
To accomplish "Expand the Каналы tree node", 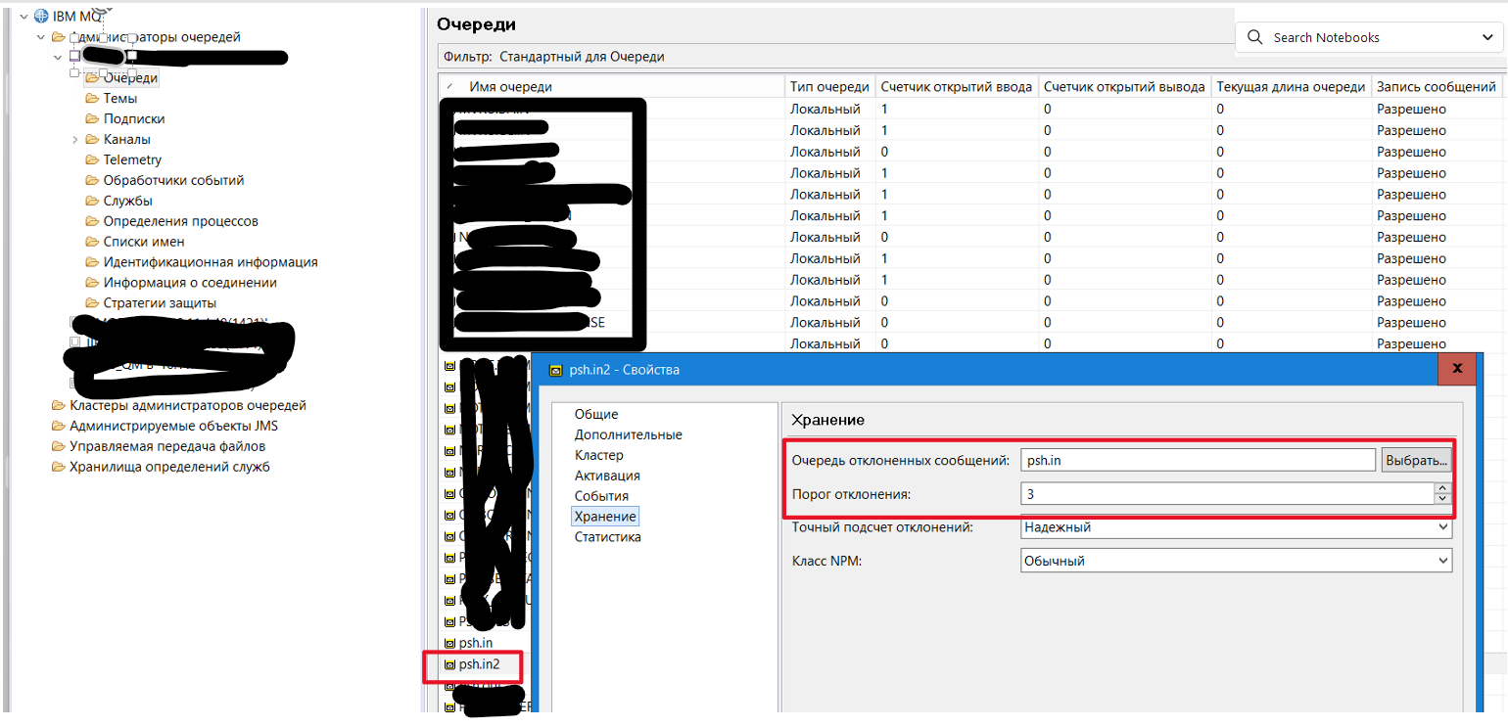I will point(75,140).
